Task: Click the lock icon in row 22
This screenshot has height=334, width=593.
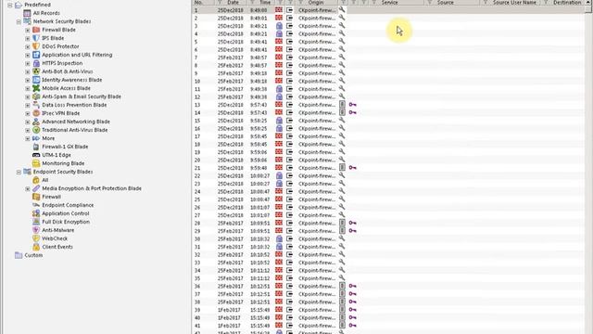Action: pos(279,175)
